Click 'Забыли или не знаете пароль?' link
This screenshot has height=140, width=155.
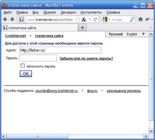click(x=86, y=58)
